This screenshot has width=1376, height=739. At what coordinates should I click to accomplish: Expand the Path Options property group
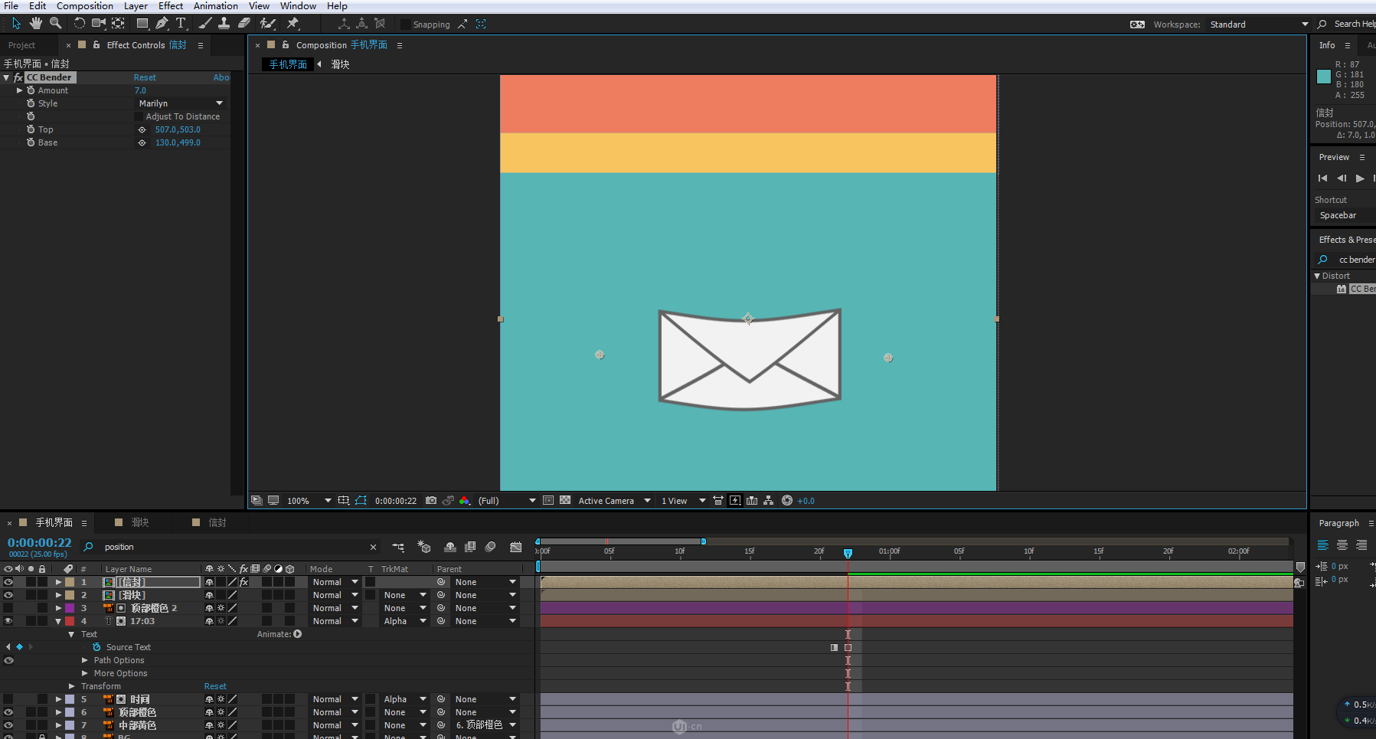(85, 660)
